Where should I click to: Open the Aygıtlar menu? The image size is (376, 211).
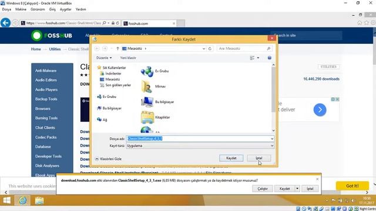point(65,9)
